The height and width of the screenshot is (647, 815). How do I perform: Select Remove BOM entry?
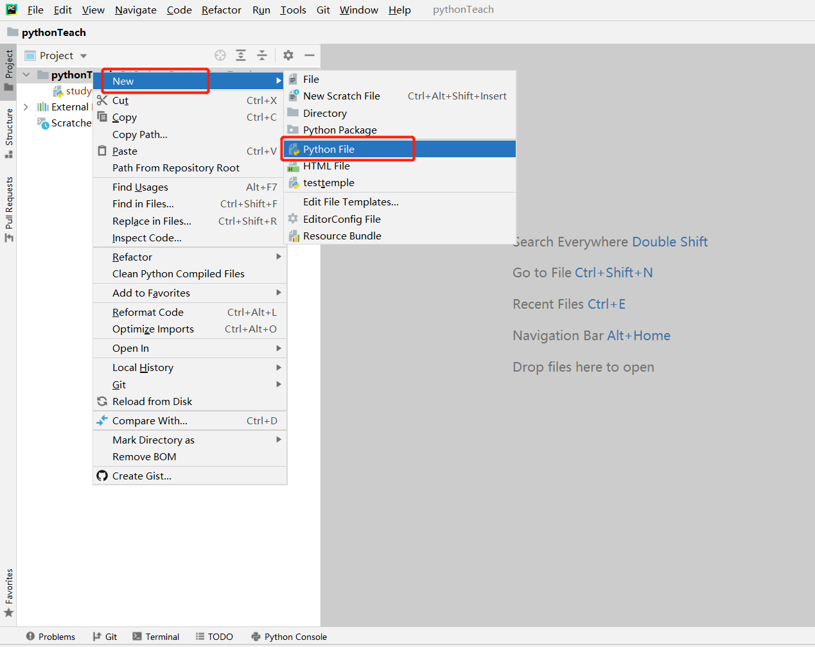[x=189, y=456]
